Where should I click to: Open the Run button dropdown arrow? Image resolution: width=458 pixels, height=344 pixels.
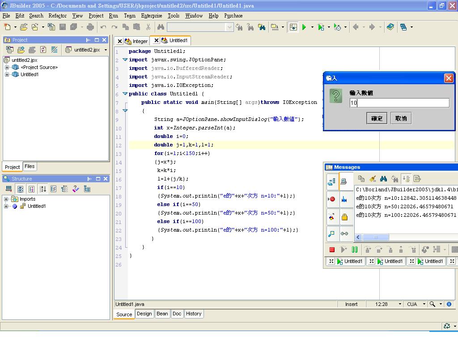312,27
